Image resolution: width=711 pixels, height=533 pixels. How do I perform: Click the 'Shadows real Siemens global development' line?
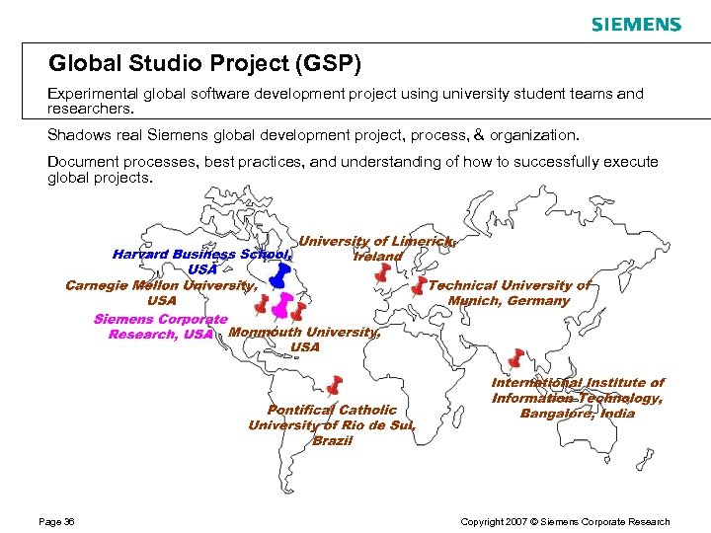pyautogui.click(x=313, y=135)
